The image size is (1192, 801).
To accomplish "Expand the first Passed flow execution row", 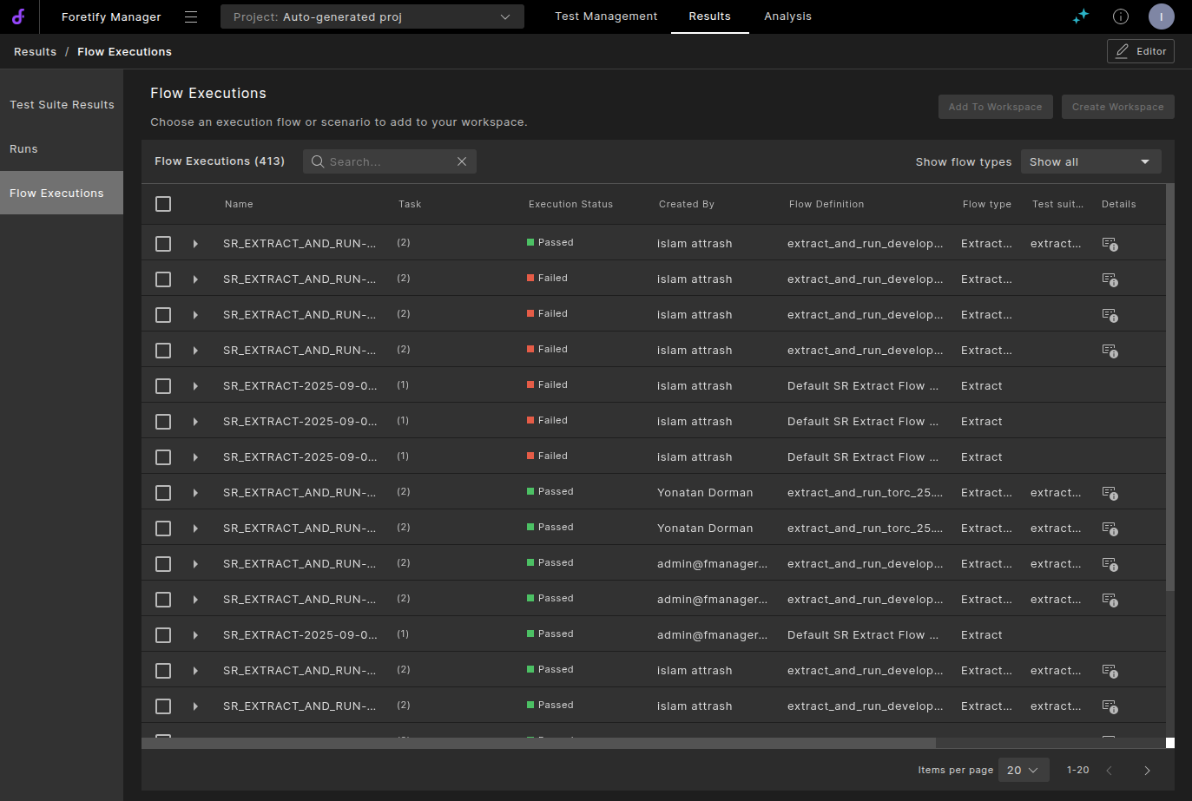I will [x=195, y=244].
